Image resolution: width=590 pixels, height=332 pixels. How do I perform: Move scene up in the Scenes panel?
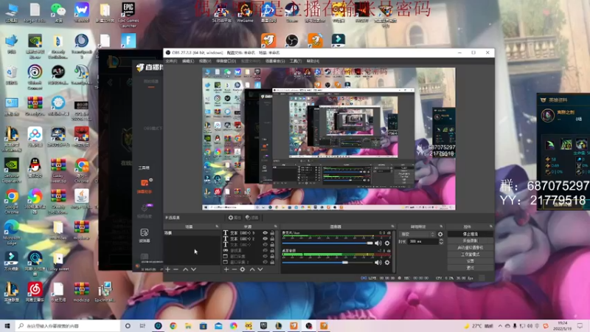186,269
